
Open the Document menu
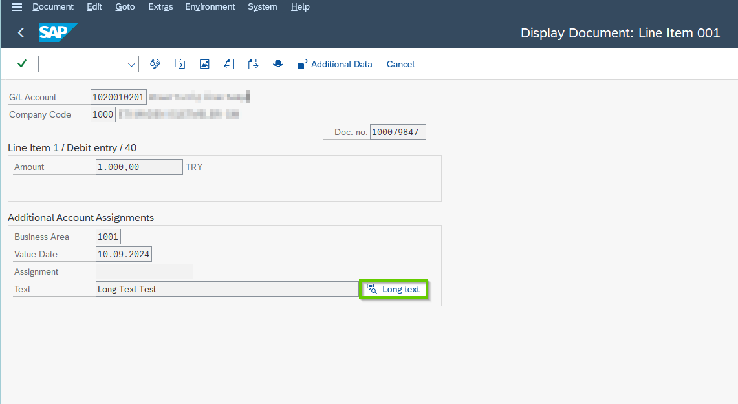click(53, 7)
